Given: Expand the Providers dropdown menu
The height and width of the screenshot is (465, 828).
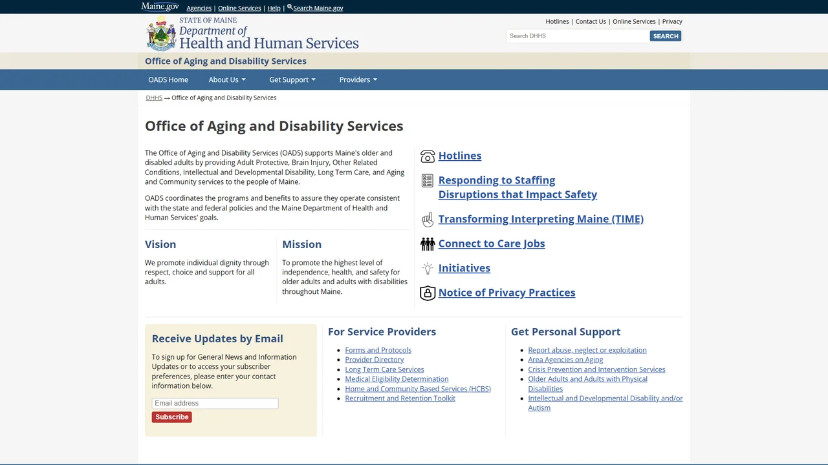Looking at the screenshot, I should 358,79.
